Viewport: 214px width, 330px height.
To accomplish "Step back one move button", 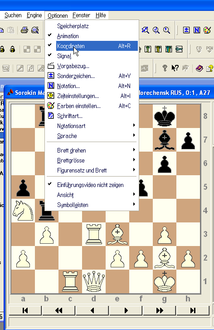I will point(92,310).
